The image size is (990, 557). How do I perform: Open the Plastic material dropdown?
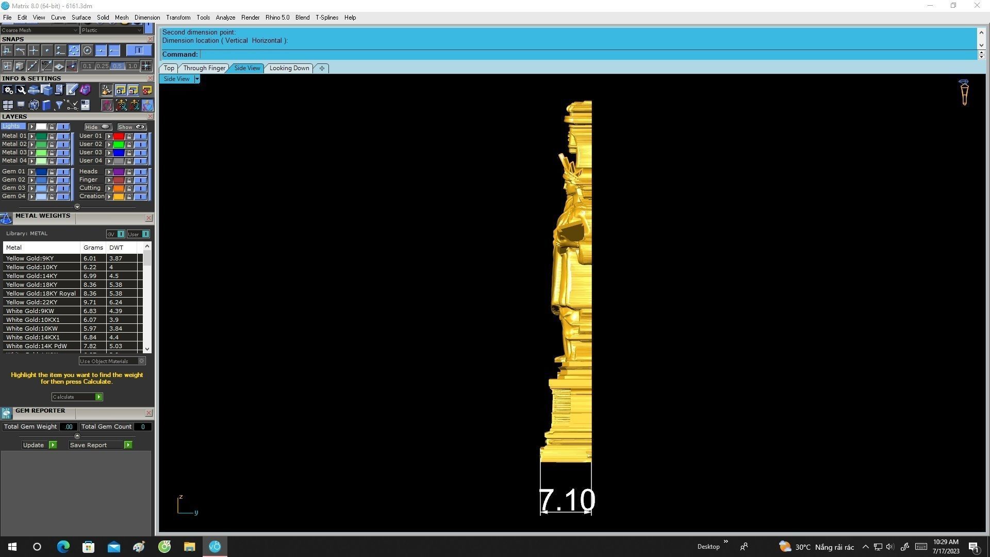[111, 30]
